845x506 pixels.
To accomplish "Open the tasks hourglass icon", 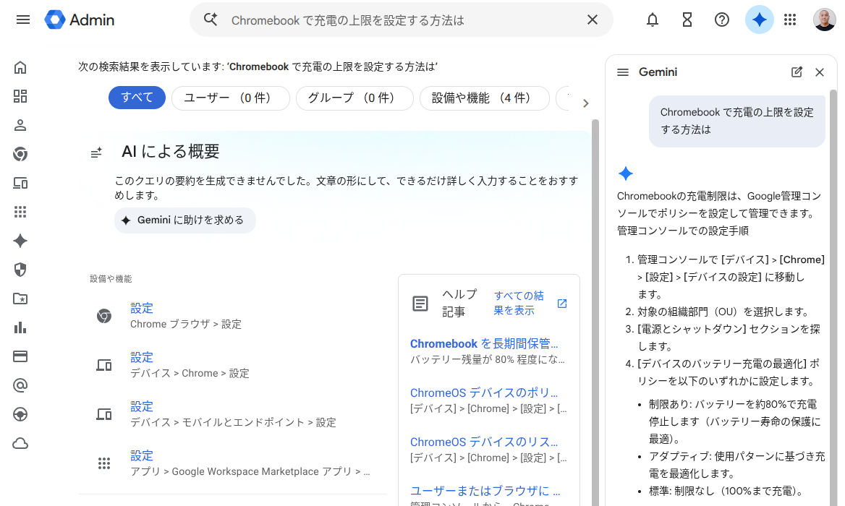I will (687, 20).
